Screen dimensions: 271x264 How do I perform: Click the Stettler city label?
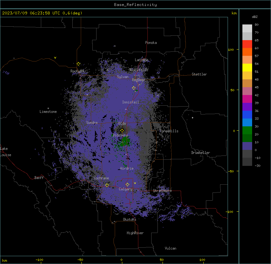coord(199,74)
